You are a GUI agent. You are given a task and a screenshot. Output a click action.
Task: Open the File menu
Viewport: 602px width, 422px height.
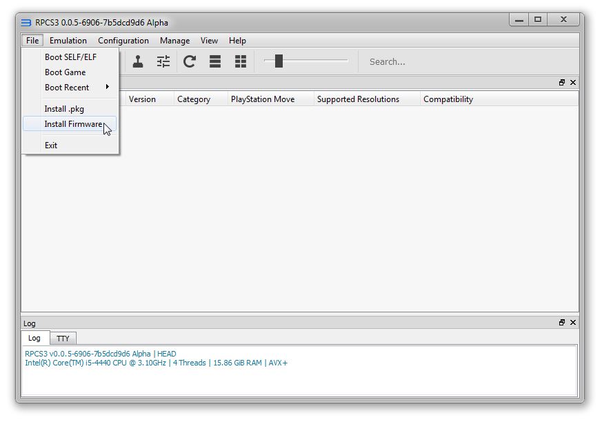[x=32, y=40]
